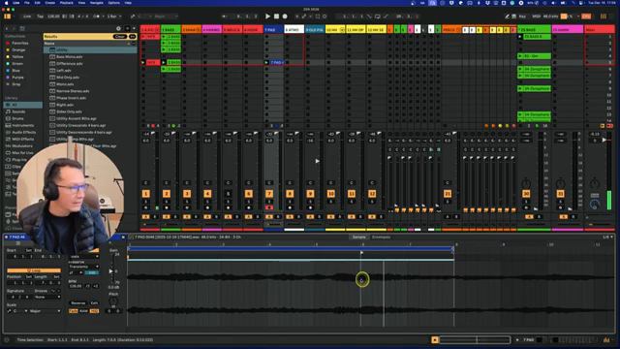Viewport: 620px width, 349px height.
Task: Click the macOS volume icon in menu bar
Action: [553, 3]
